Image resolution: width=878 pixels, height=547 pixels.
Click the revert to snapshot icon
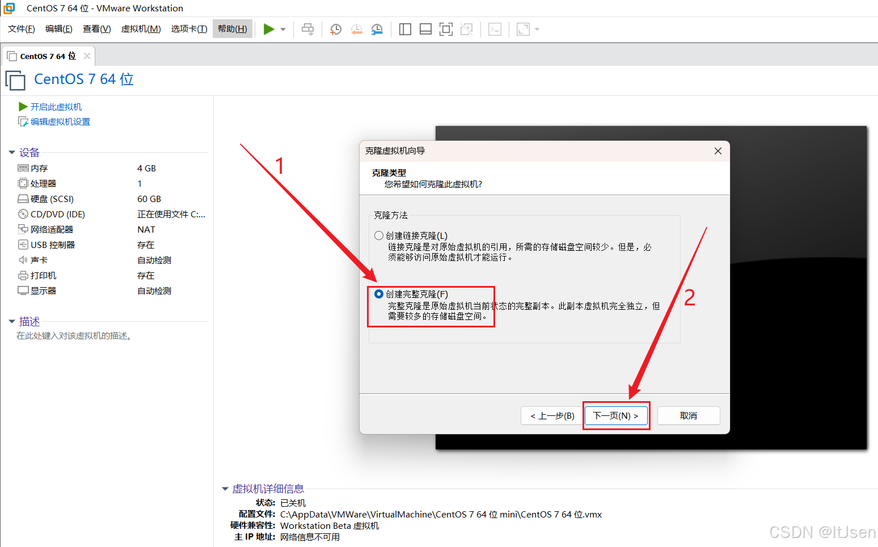pos(356,29)
